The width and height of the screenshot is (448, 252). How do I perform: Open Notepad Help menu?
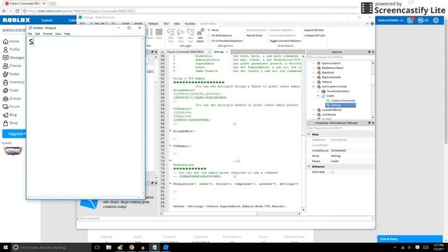pyautogui.click(x=67, y=34)
